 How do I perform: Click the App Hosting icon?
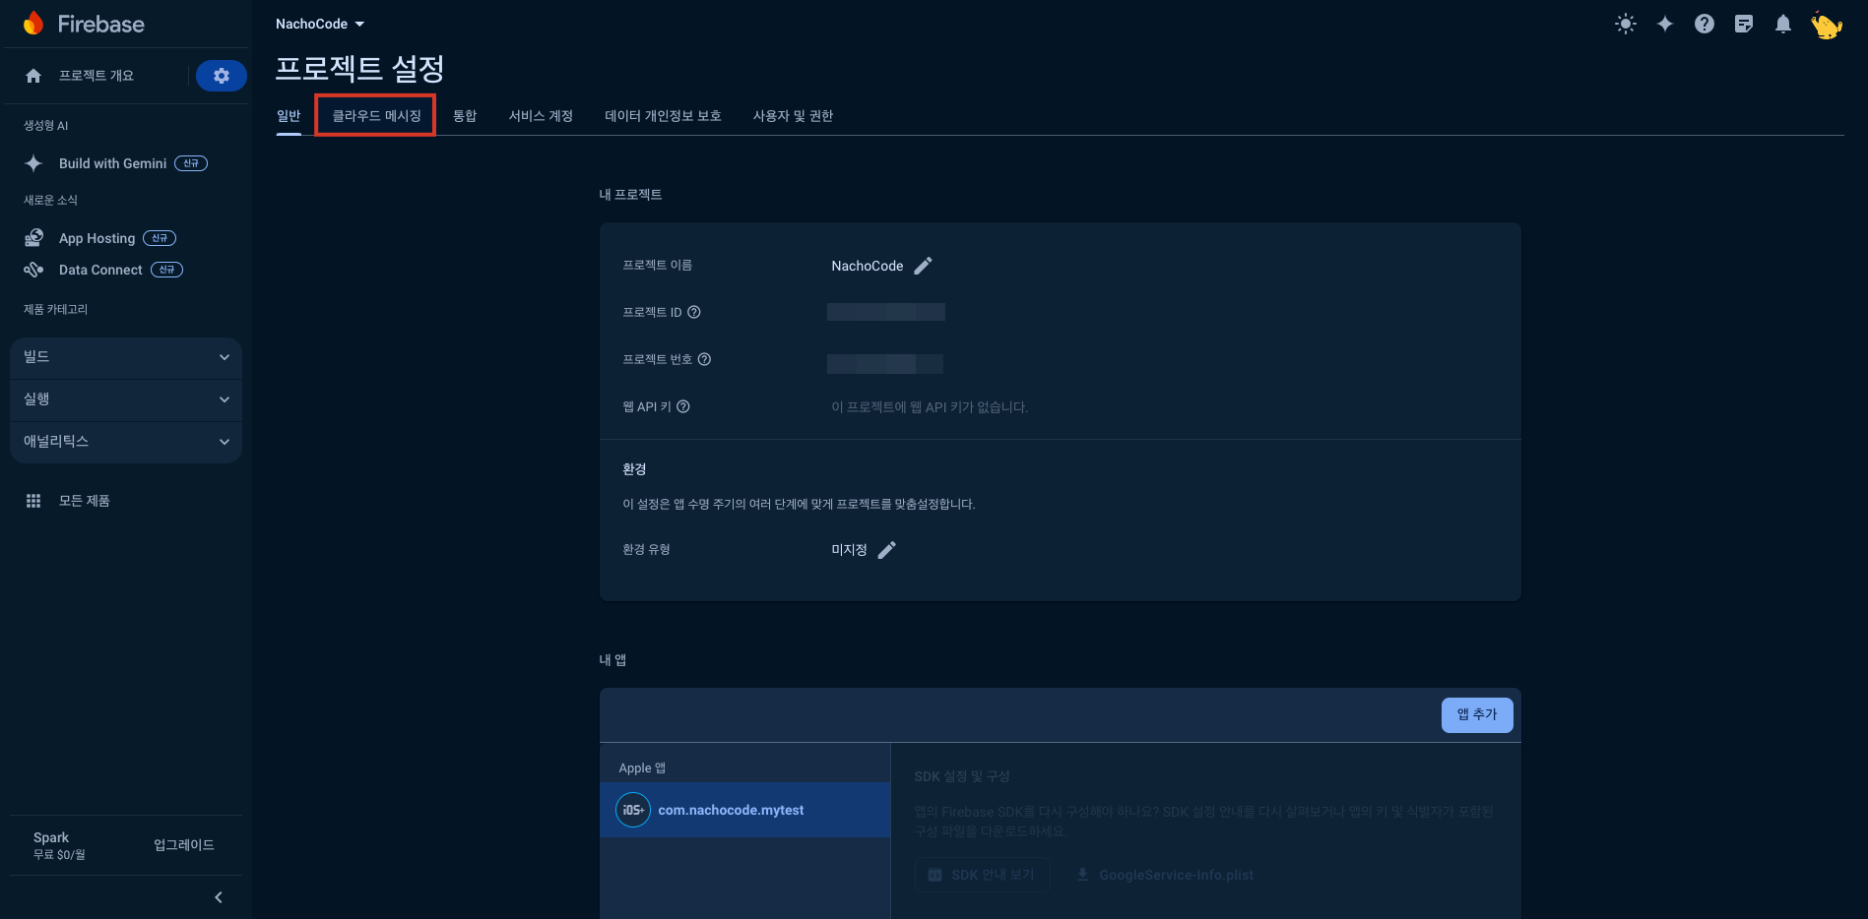tap(33, 238)
